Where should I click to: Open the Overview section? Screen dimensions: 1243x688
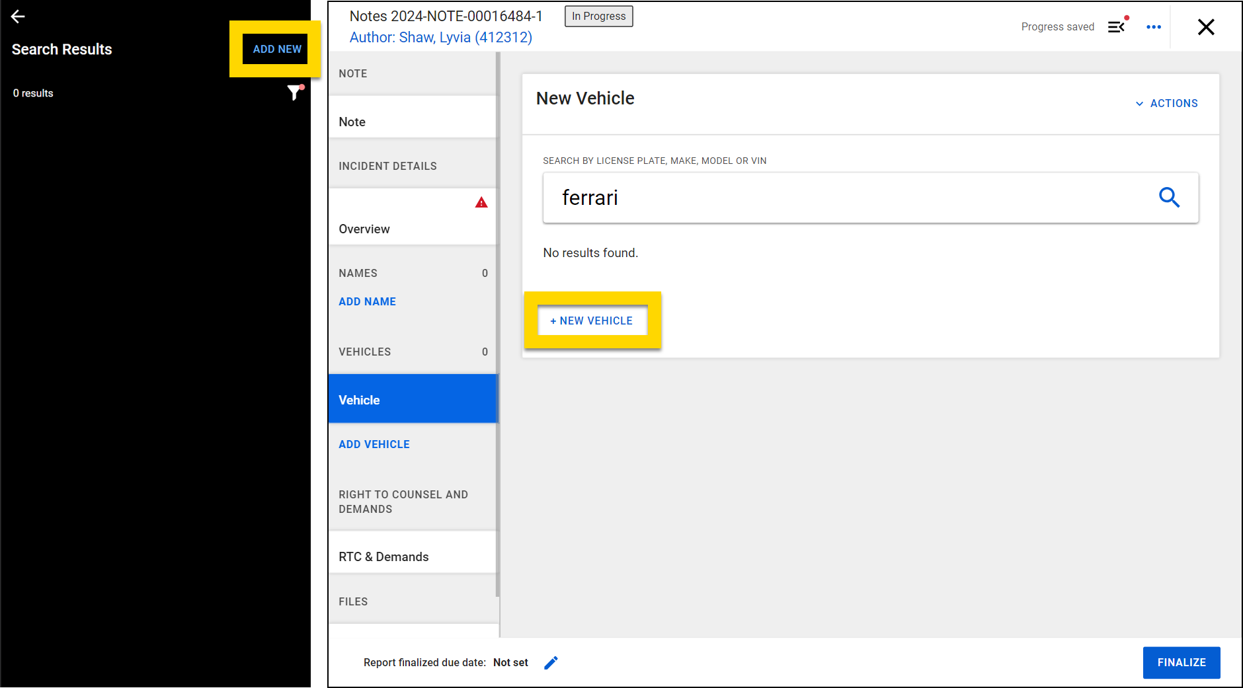413,228
